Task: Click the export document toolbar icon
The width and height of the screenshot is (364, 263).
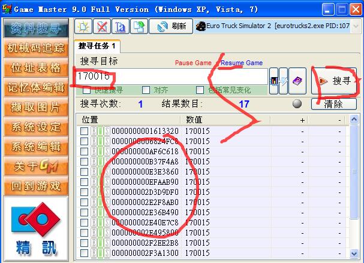Action: point(137,26)
